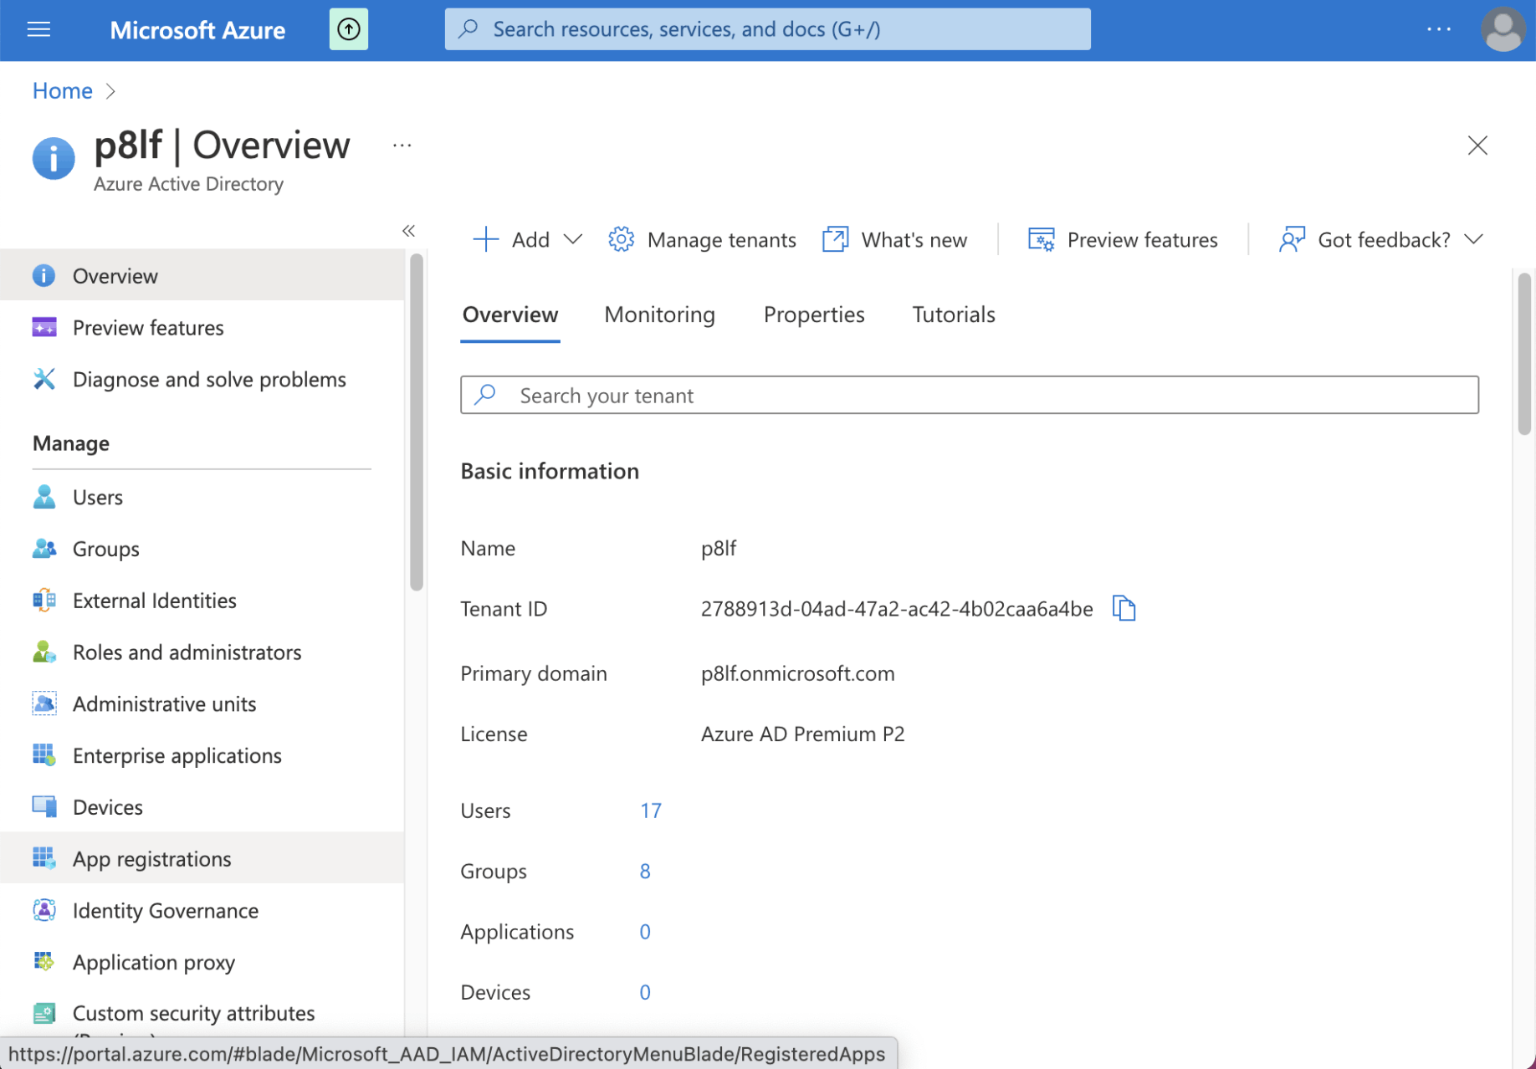
Task: Click the Search your tenant field
Action: [x=969, y=395]
